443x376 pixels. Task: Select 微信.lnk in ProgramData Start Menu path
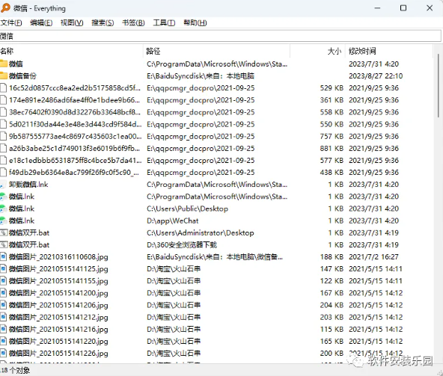click(x=22, y=197)
